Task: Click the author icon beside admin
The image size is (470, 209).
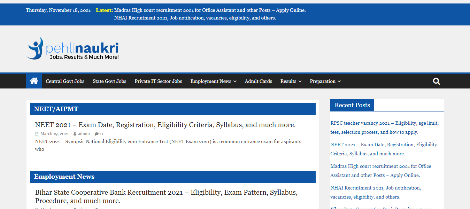Action: pyautogui.click(x=75, y=134)
